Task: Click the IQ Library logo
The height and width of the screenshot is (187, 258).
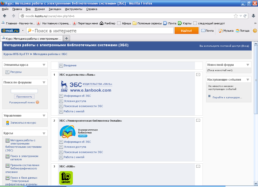Action: click(x=66, y=178)
